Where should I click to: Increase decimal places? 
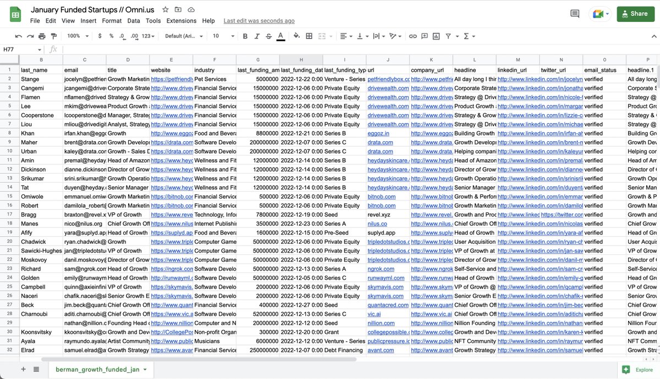(135, 36)
